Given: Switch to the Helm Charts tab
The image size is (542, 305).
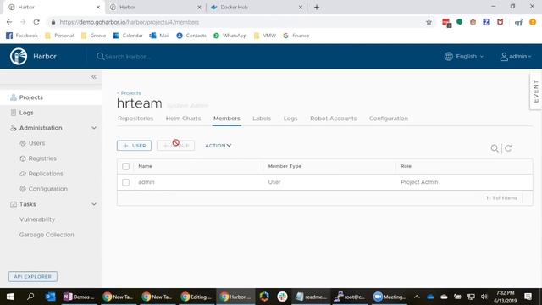Looking at the screenshot, I should point(183,119).
